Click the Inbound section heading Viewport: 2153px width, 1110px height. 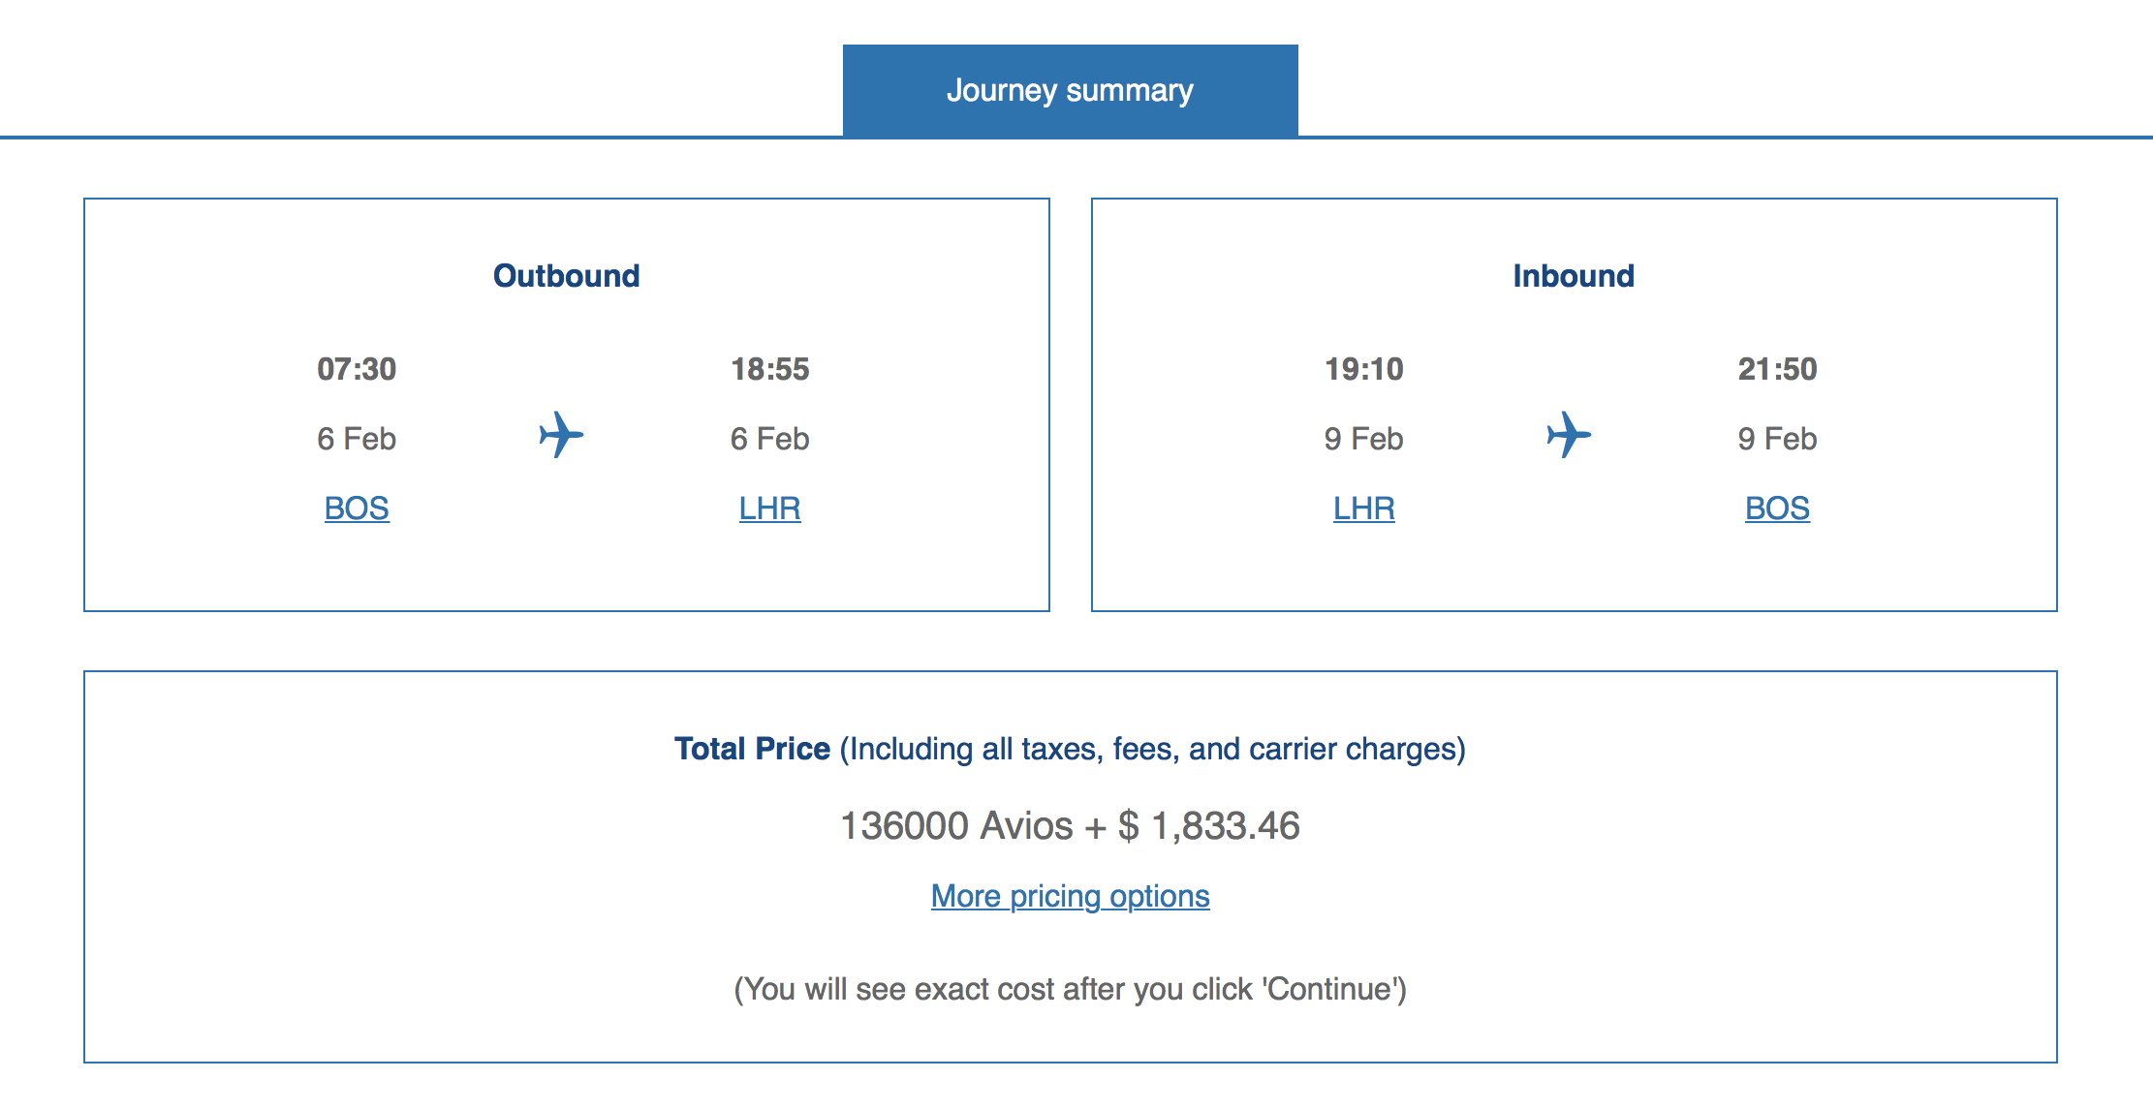(x=1573, y=276)
